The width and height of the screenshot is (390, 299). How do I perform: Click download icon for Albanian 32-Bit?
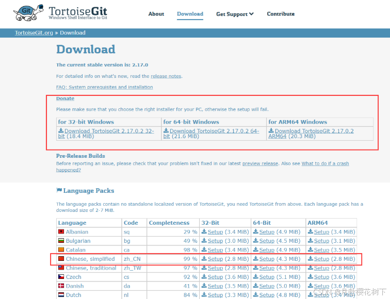click(x=204, y=231)
